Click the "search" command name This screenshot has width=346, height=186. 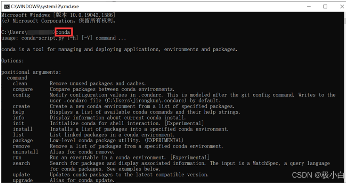(x=21, y=163)
